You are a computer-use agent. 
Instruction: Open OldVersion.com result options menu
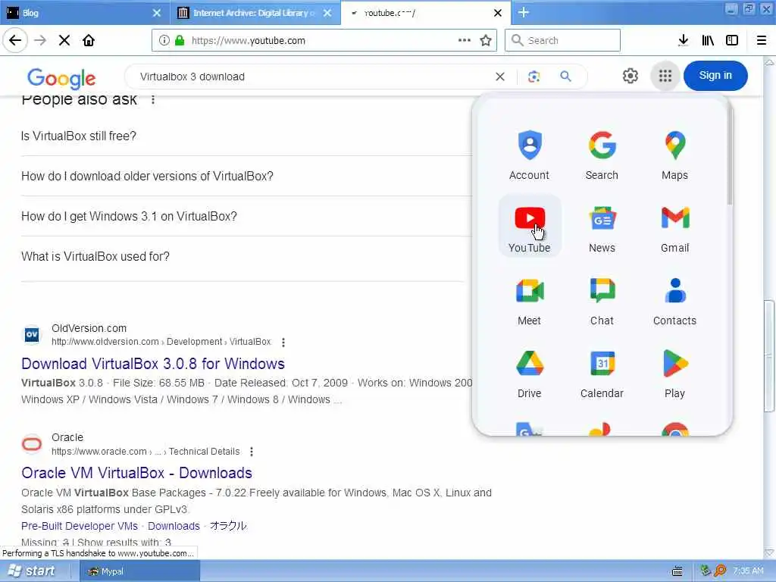[283, 342]
